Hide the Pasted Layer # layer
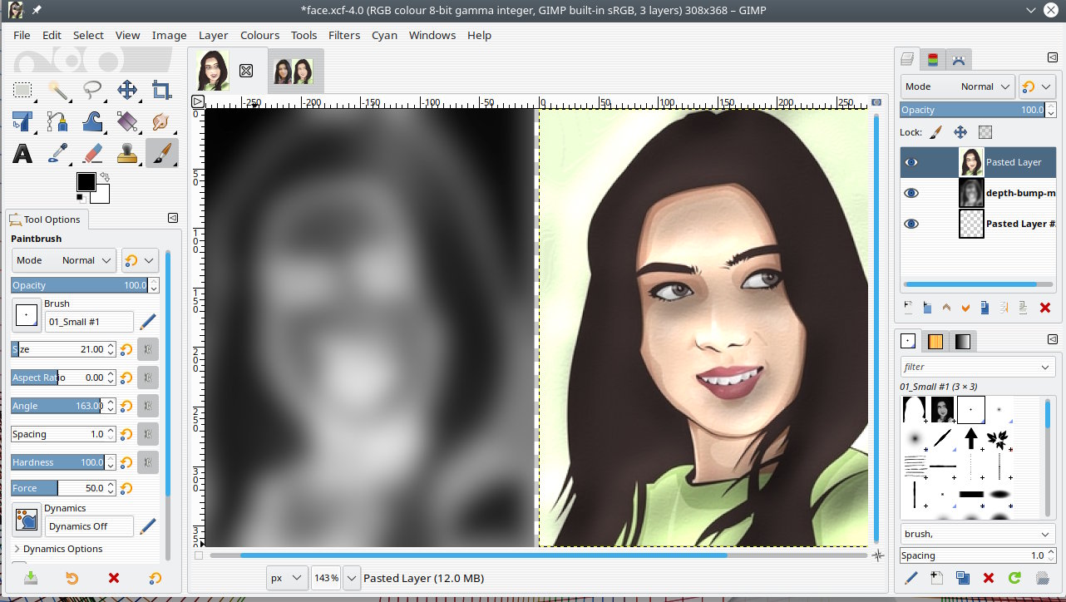The image size is (1066, 602). click(x=911, y=224)
